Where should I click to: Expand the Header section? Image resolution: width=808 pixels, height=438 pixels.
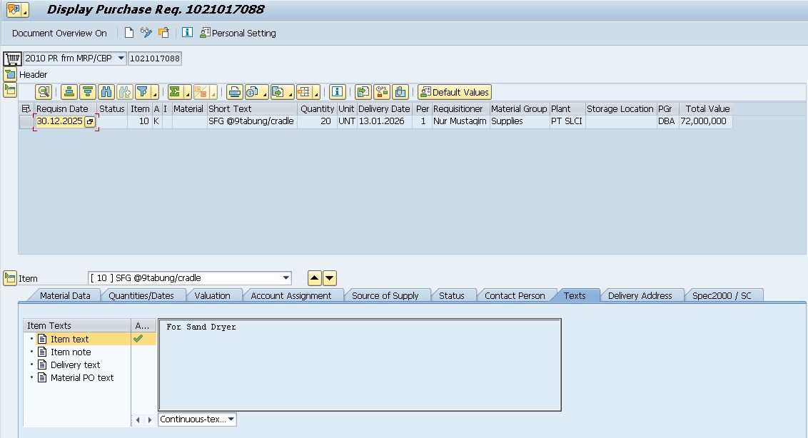tap(10, 74)
